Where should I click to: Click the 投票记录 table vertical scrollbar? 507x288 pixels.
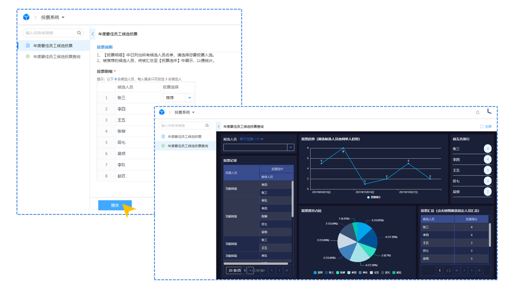click(292, 198)
